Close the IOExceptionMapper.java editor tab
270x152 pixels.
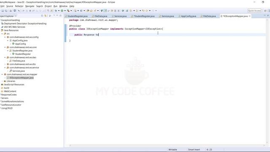pos(249,16)
